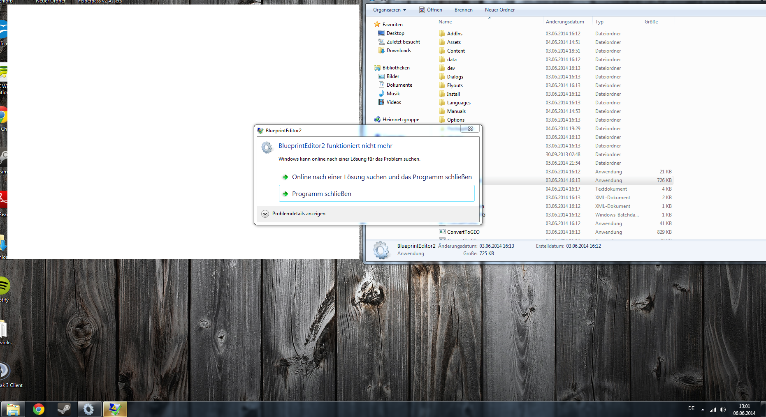Select Bibliotheken in the navigation pane

point(392,68)
